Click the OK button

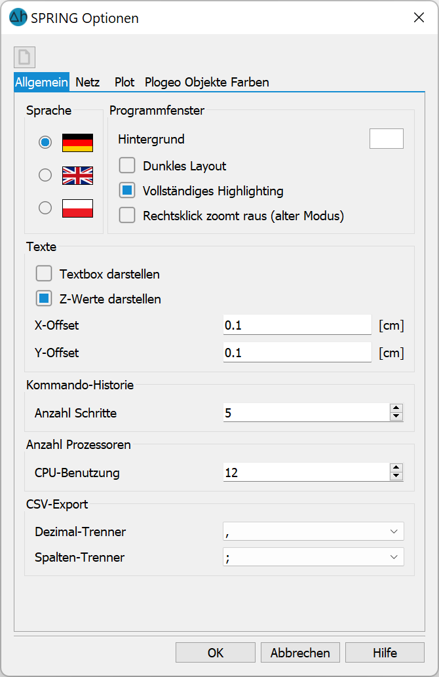tap(216, 652)
